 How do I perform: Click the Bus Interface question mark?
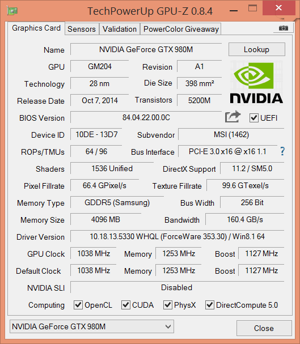pyautogui.click(x=282, y=151)
